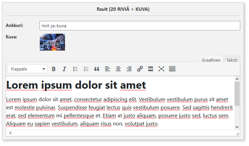Click the Ankkuri input field
Image resolution: width=249 pixels, height=146 pixels.
[x=140, y=26]
